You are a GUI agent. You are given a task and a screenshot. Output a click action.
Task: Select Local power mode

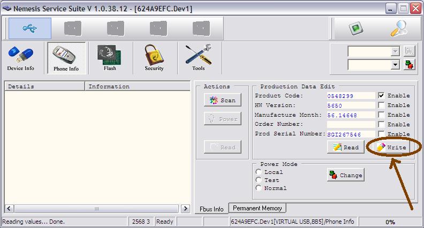(259, 172)
